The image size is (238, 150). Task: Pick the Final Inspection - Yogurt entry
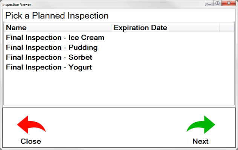click(x=49, y=67)
